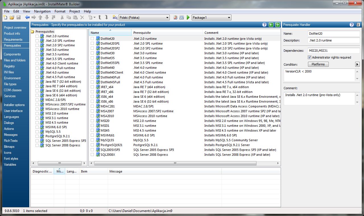Click green next-page arrow in Prerequisites header
This screenshot has width=364, height=216.
277,25
